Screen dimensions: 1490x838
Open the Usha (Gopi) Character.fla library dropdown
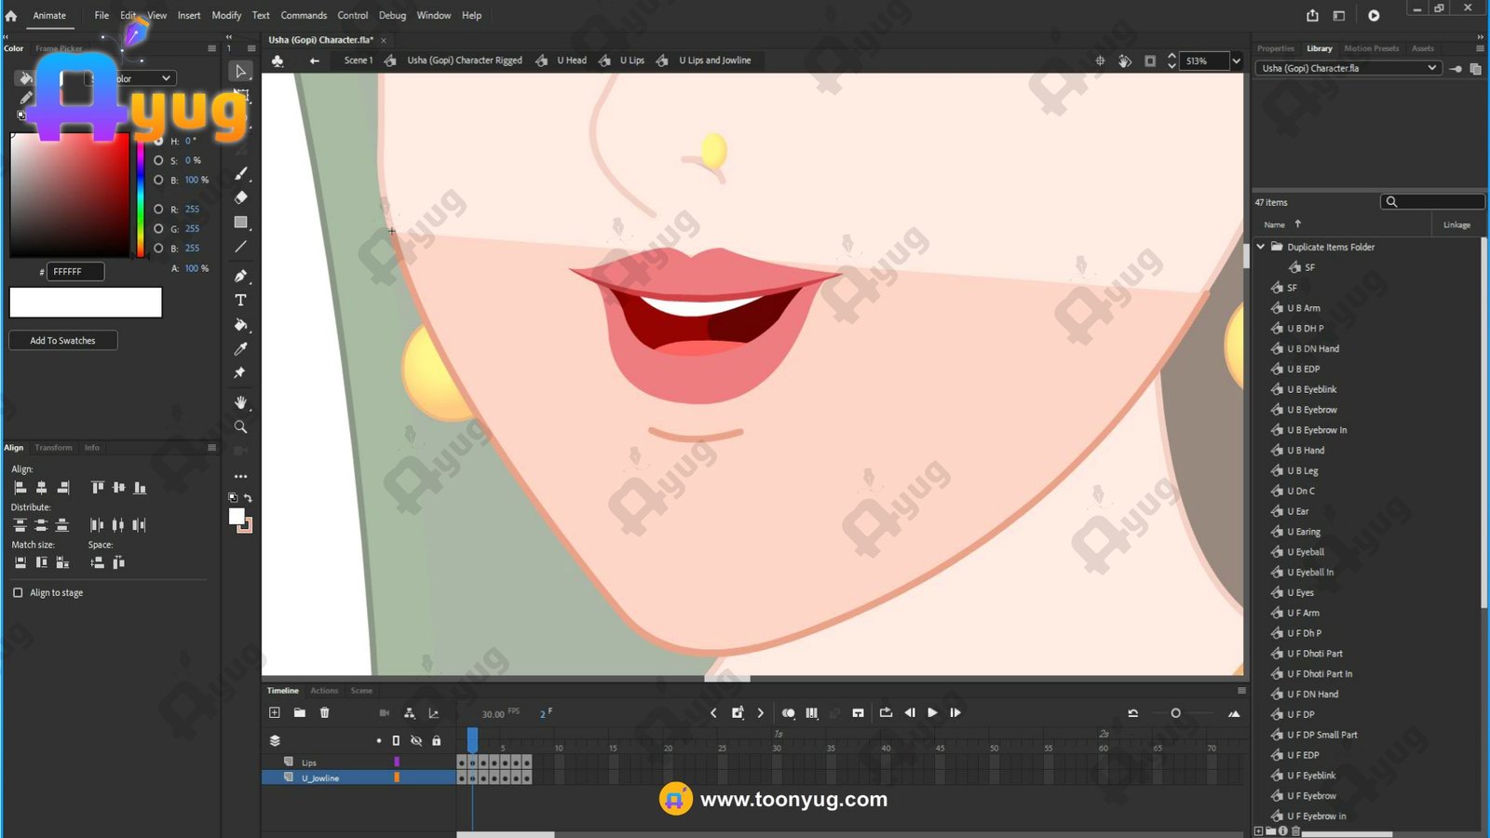pyautogui.click(x=1348, y=68)
